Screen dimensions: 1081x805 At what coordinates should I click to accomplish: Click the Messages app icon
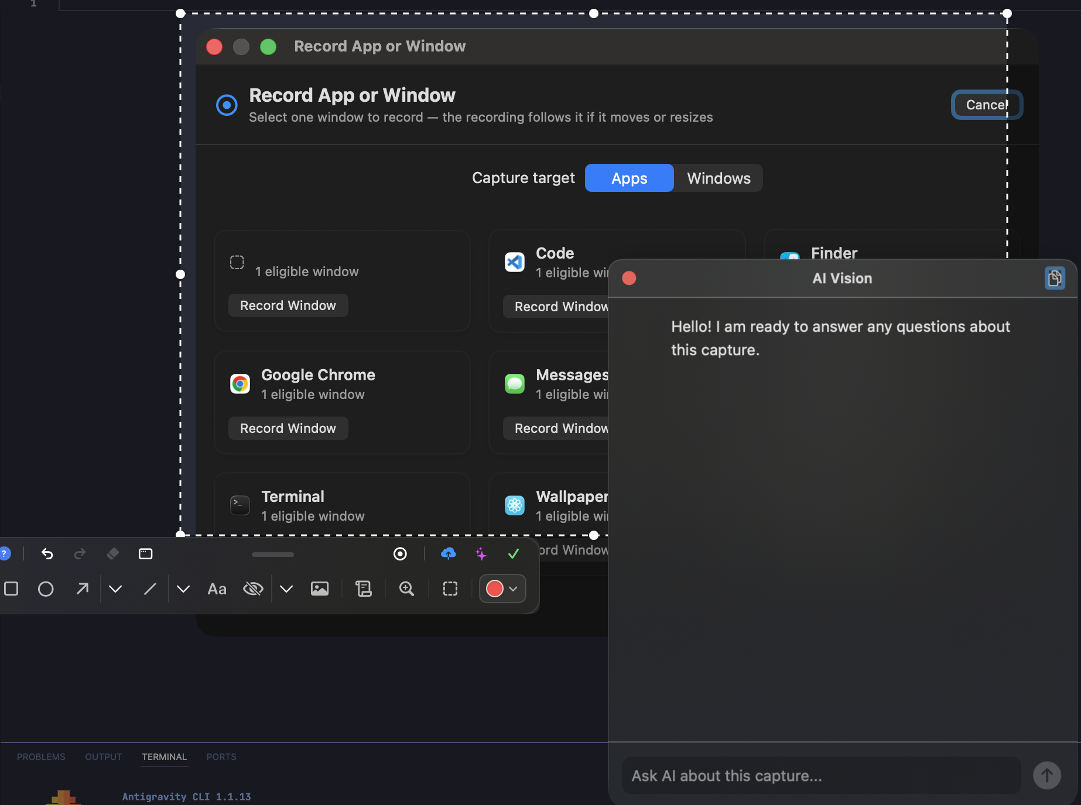[515, 384]
